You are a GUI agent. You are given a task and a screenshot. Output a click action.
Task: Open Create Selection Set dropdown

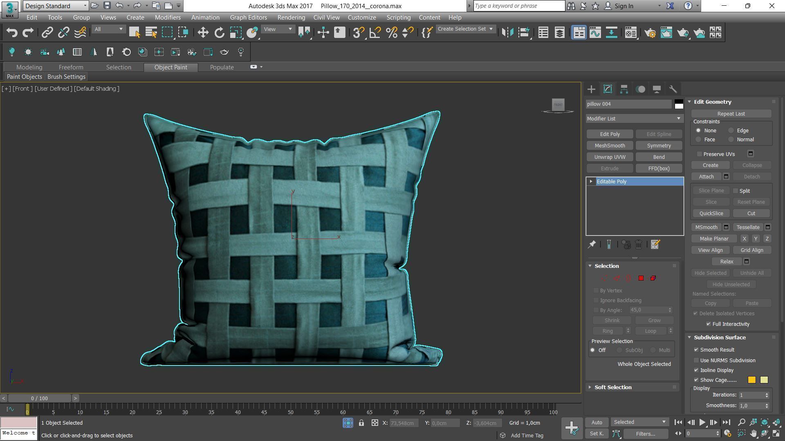point(465,29)
